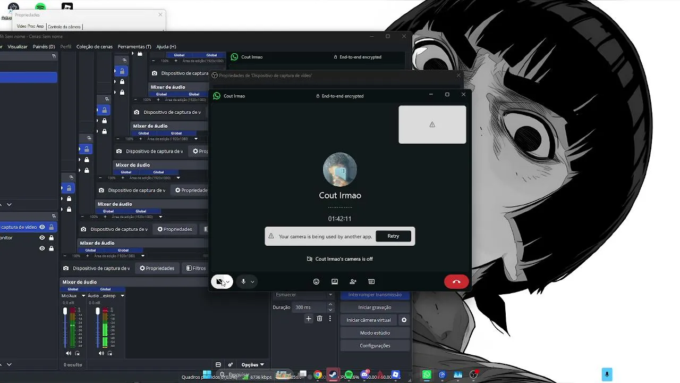Screen dimensions: 680x383
Task: Open Ferramentas (T) menu in OBS
Action: pyautogui.click(x=134, y=47)
